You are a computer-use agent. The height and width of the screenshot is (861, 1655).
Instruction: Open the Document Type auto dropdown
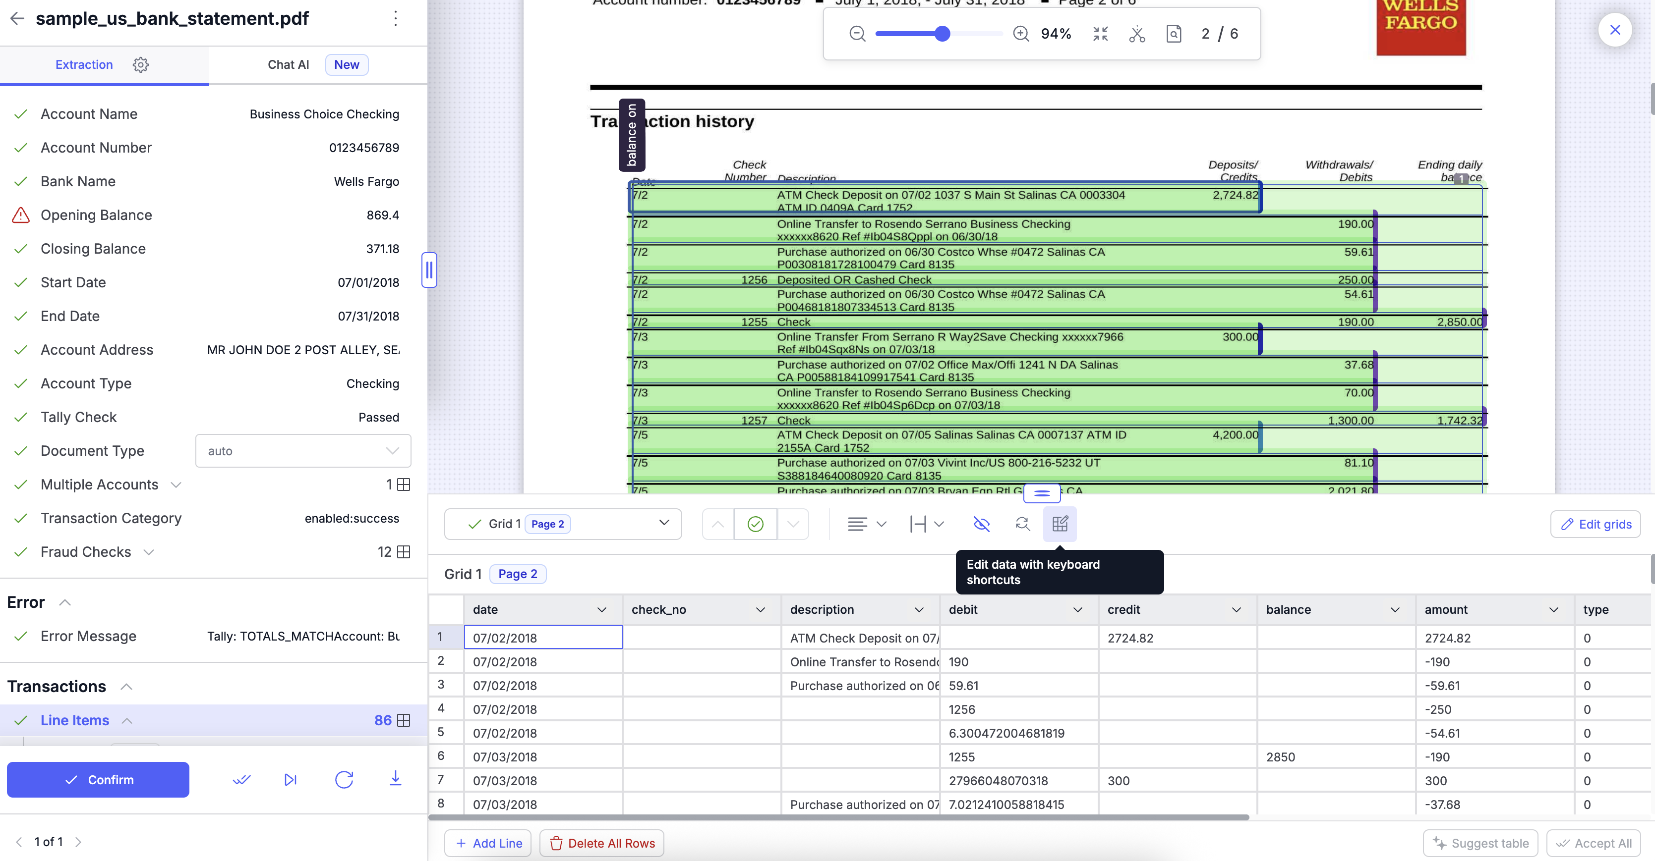(302, 451)
